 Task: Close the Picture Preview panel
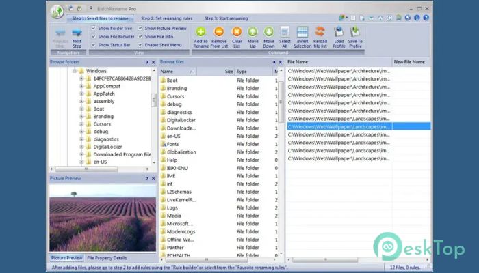(x=153, y=179)
